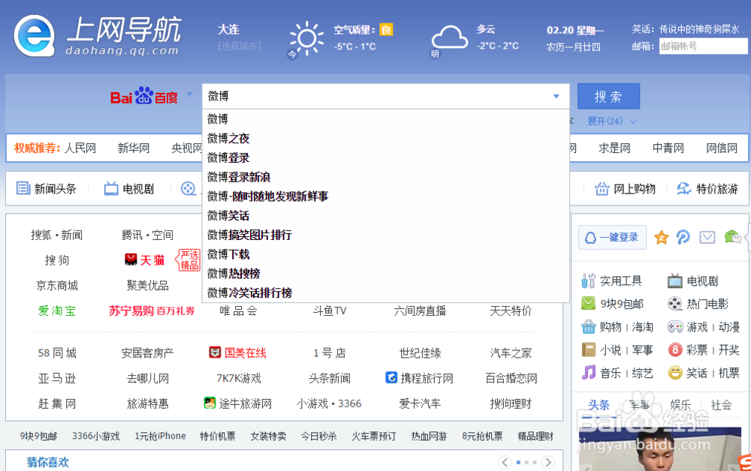The width and height of the screenshot is (751, 471).
Task: Click the favorites star icon
Action: (662, 237)
